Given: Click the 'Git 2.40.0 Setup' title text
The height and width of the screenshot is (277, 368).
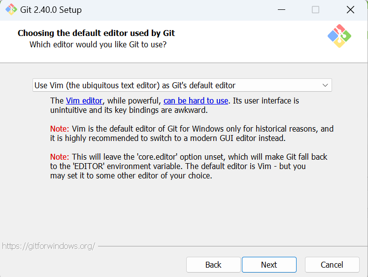Looking at the screenshot, I should coord(51,10).
